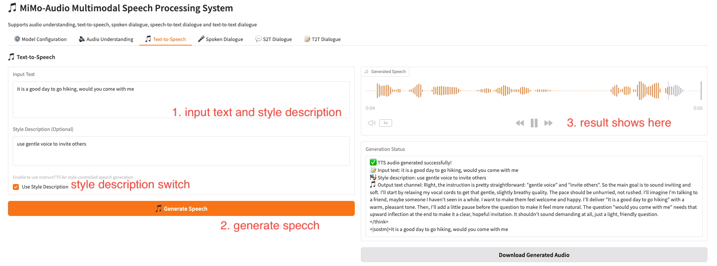This screenshot has width=717, height=266.
Task: Click the Generated Speech music note icon
Action: click(x=366, y=71)
